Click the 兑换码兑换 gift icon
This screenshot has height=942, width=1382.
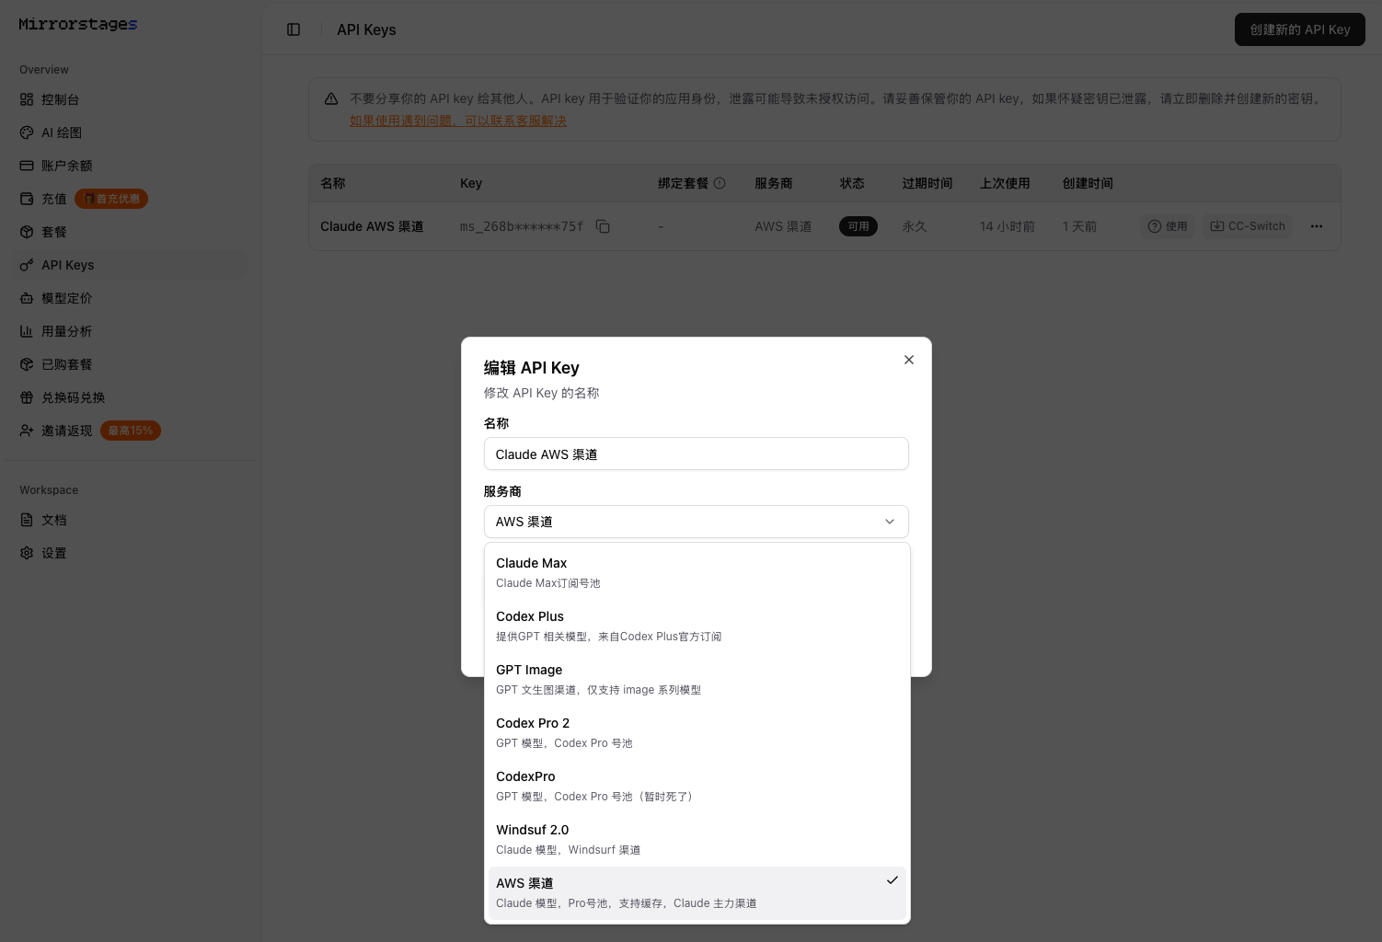[27, 397]
